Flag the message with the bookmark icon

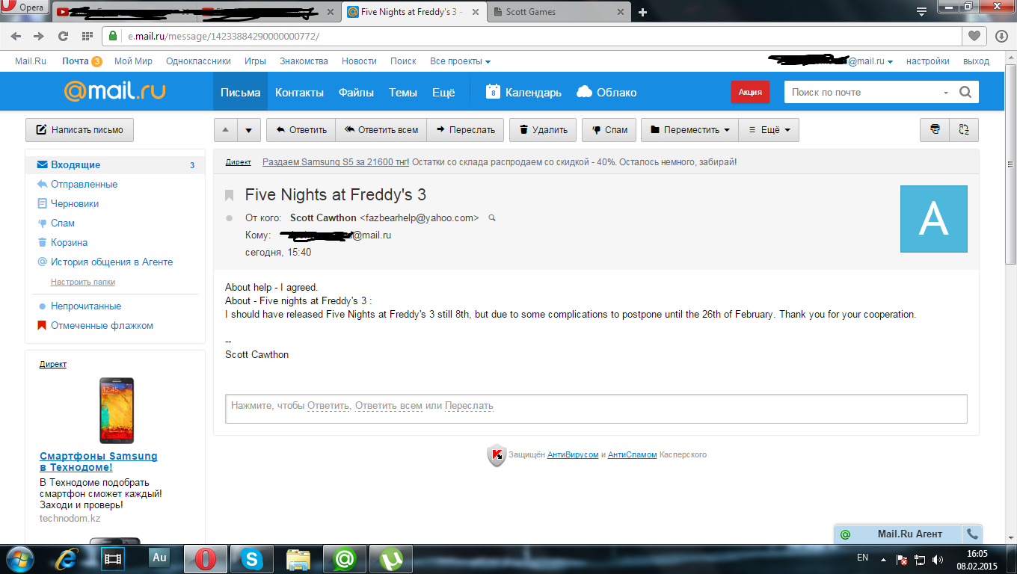(230, 196)
